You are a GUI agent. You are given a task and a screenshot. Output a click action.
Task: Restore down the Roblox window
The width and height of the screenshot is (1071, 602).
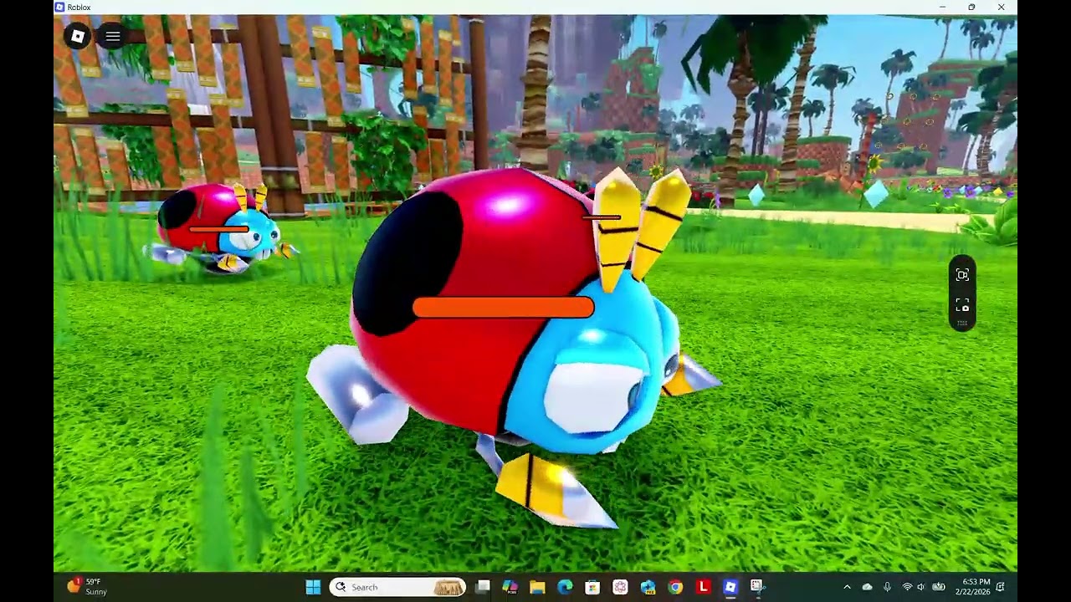pos(971,8)
